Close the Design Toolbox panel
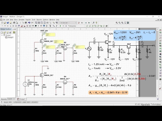The image size is (162, 121). [15, 29]
